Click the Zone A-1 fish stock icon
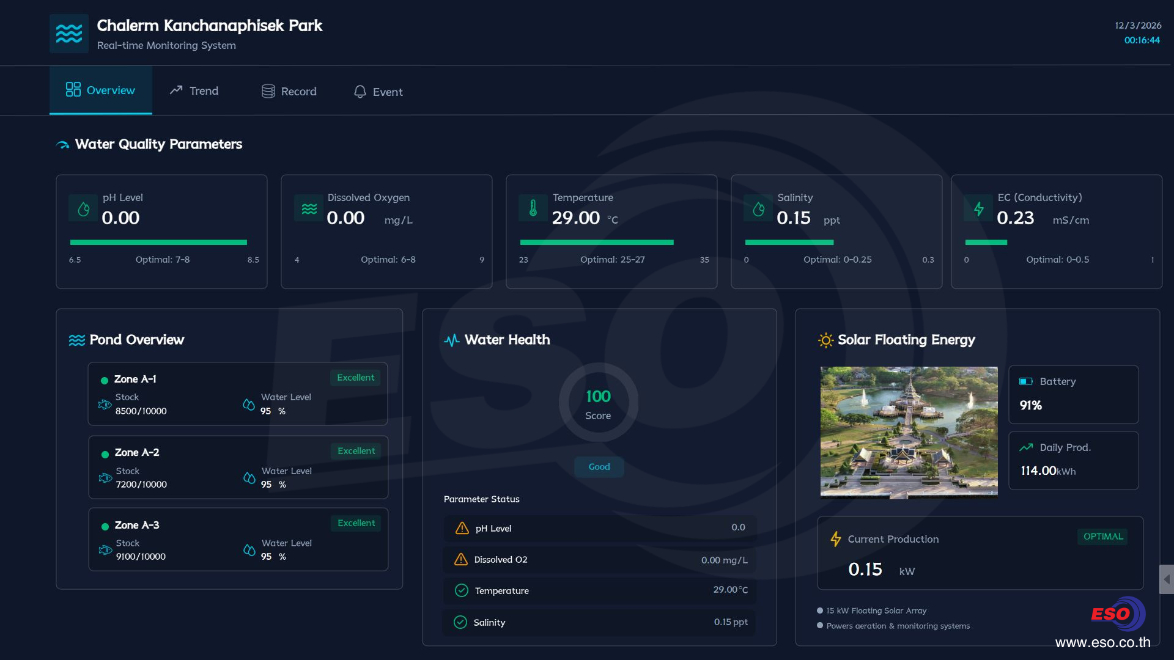 (105, 405)
